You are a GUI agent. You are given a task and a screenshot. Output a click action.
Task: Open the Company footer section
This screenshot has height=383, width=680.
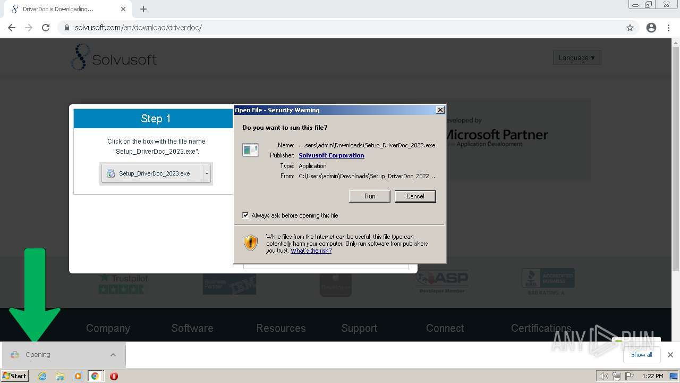[x=108, y=328]
